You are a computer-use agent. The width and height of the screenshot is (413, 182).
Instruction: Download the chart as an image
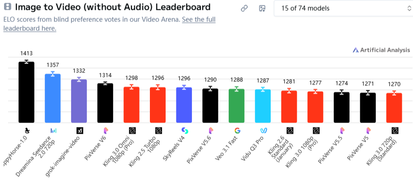click(262, 8)
